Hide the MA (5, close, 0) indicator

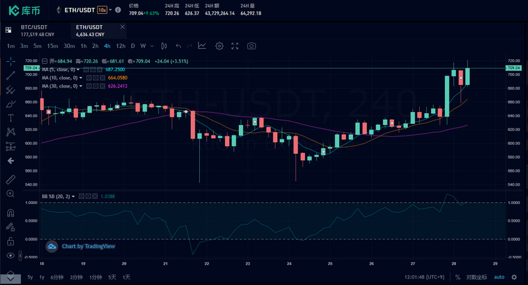86,70
